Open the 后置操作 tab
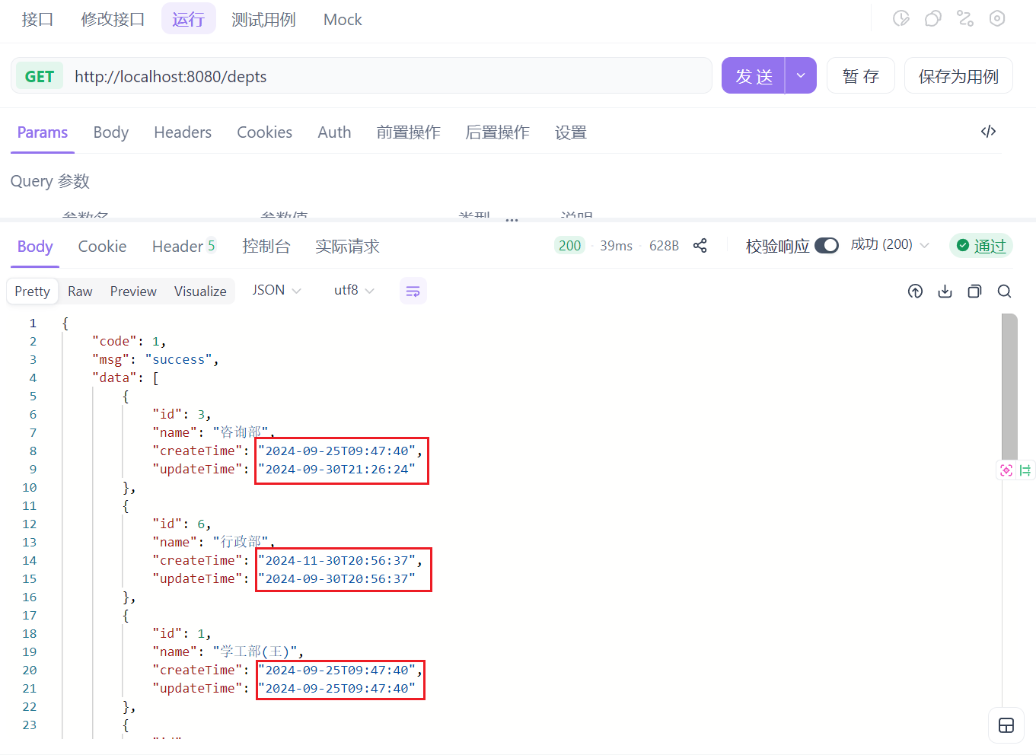Image resolution: width=1036 pixels, height=755 pixels. click(x=497, y=132)
